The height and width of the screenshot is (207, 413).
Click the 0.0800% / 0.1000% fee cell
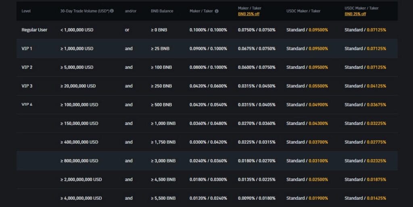pyautogui.click(x=208, y=67)
